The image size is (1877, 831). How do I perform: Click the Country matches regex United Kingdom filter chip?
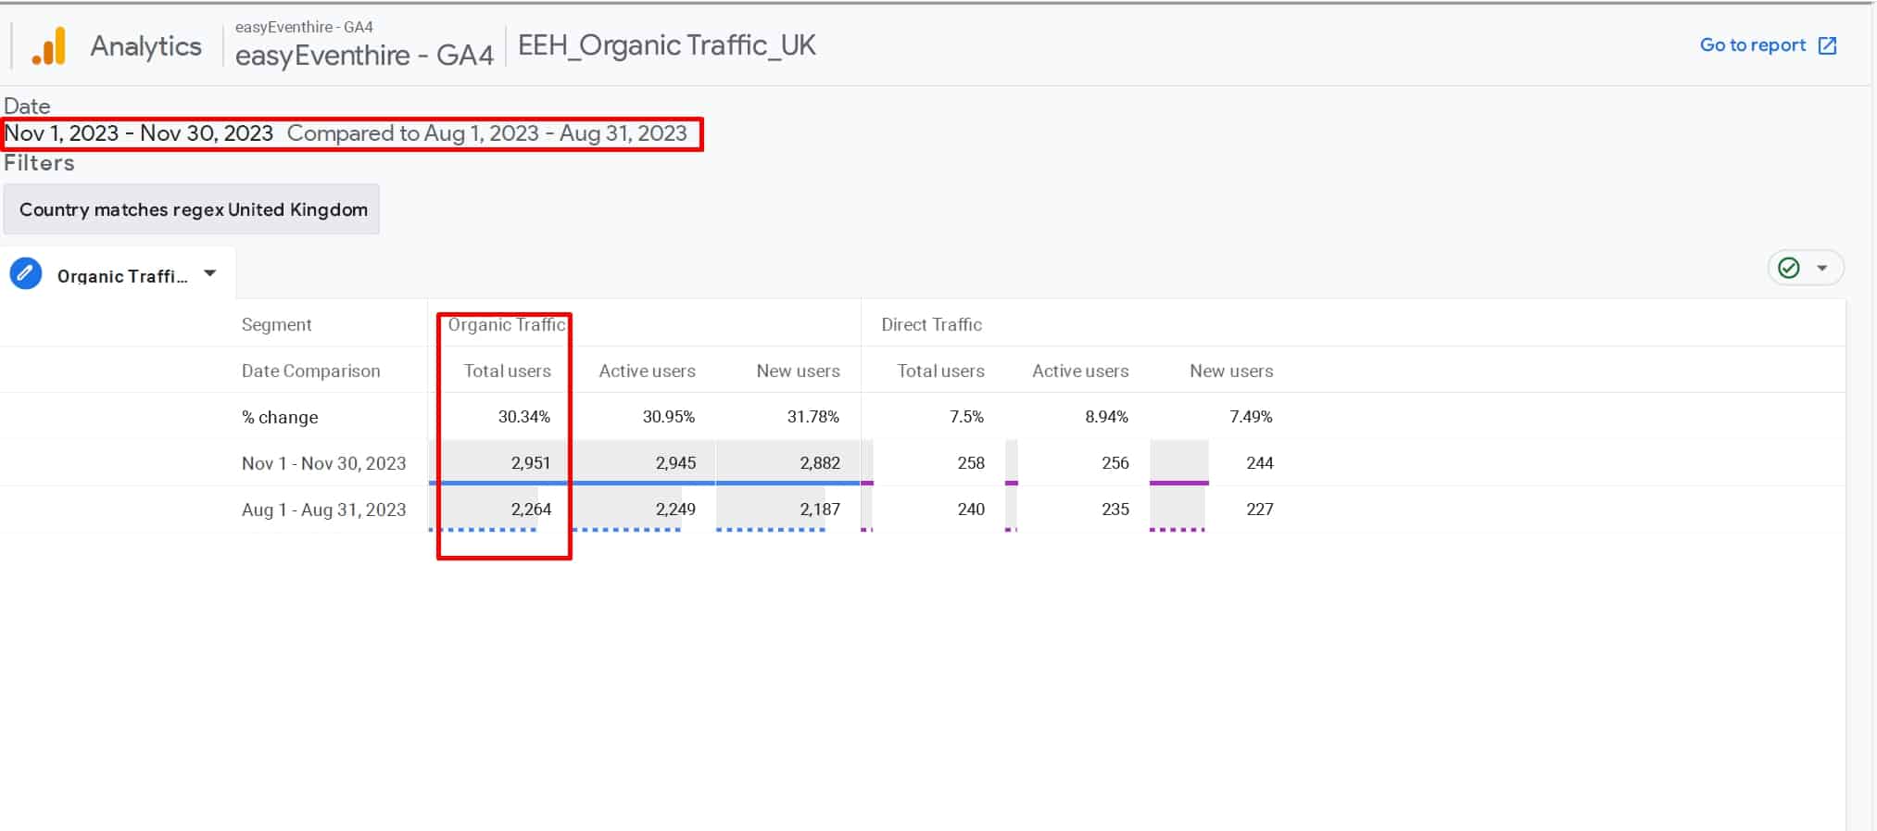pyautogui.click(x=192, y=209)
